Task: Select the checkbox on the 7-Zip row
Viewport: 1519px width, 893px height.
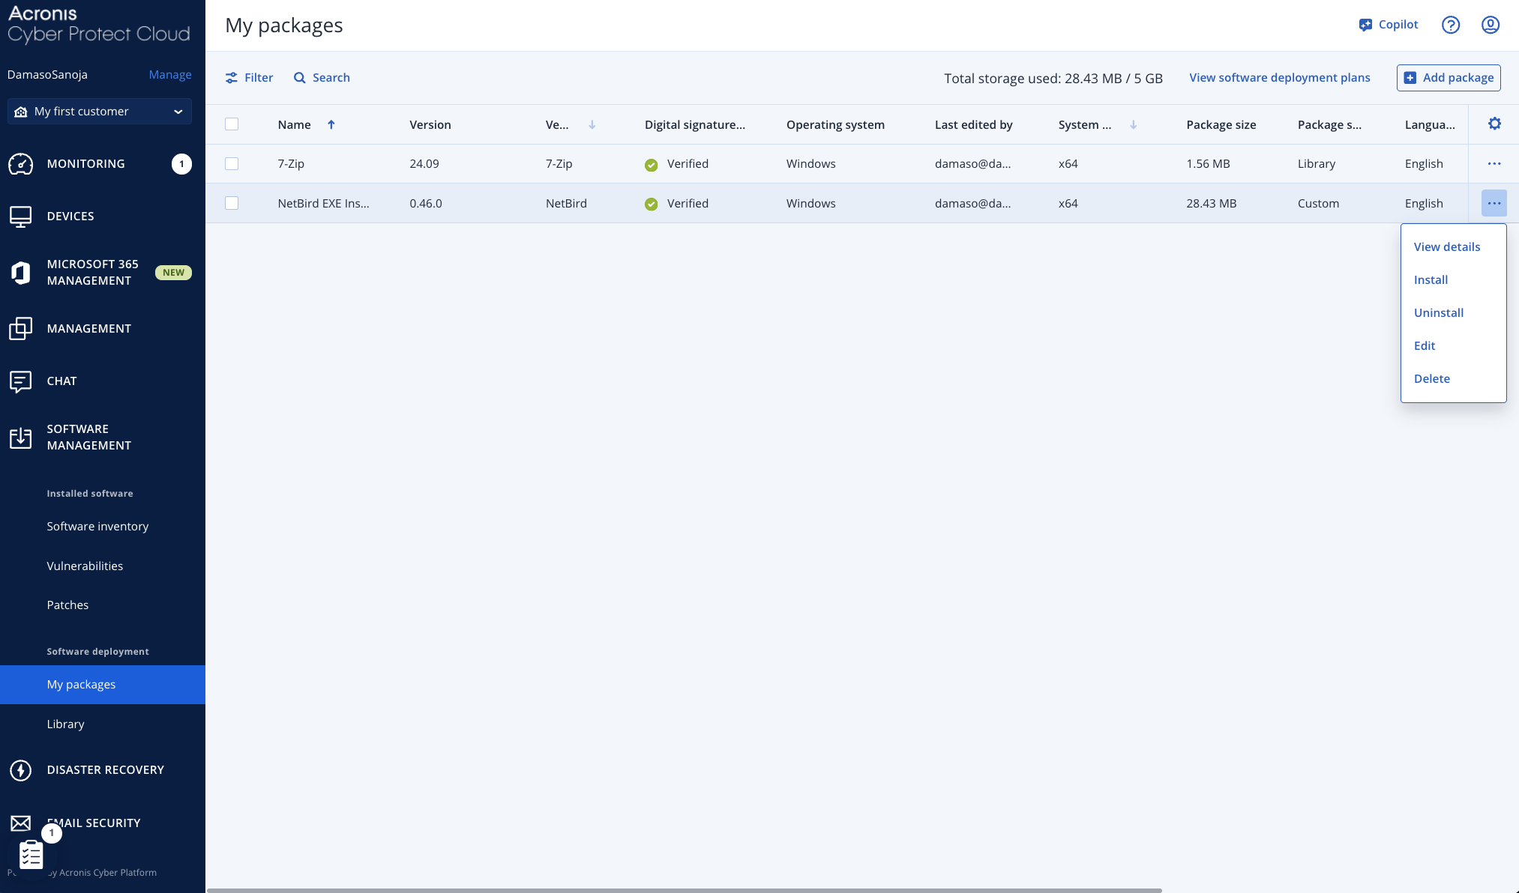Action: tap(232, 163)
